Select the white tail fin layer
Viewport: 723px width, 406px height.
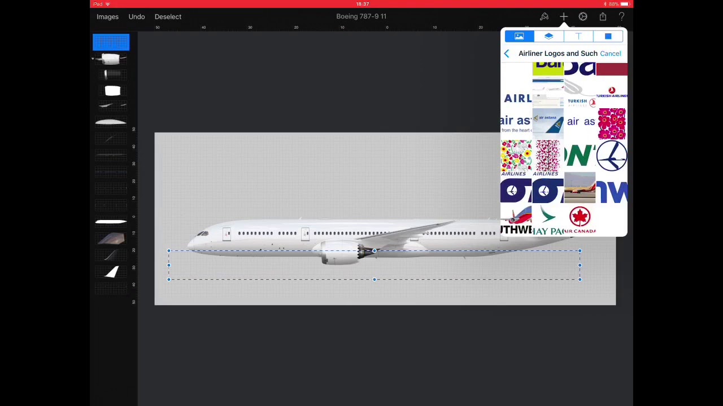[112, 272]
